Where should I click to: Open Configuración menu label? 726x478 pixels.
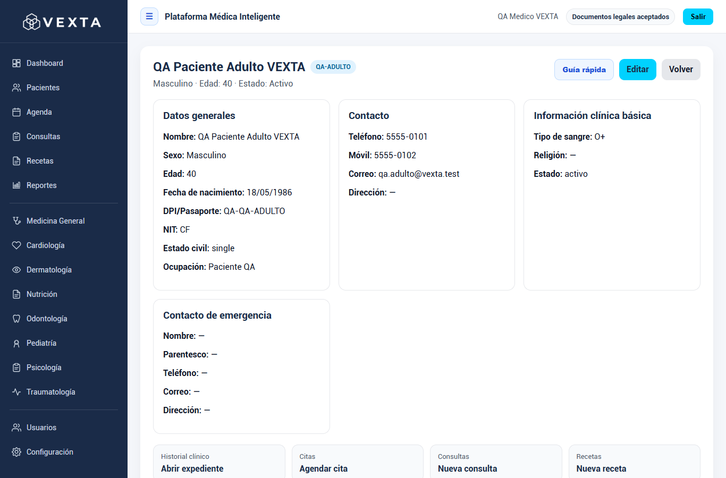point(50,452)
